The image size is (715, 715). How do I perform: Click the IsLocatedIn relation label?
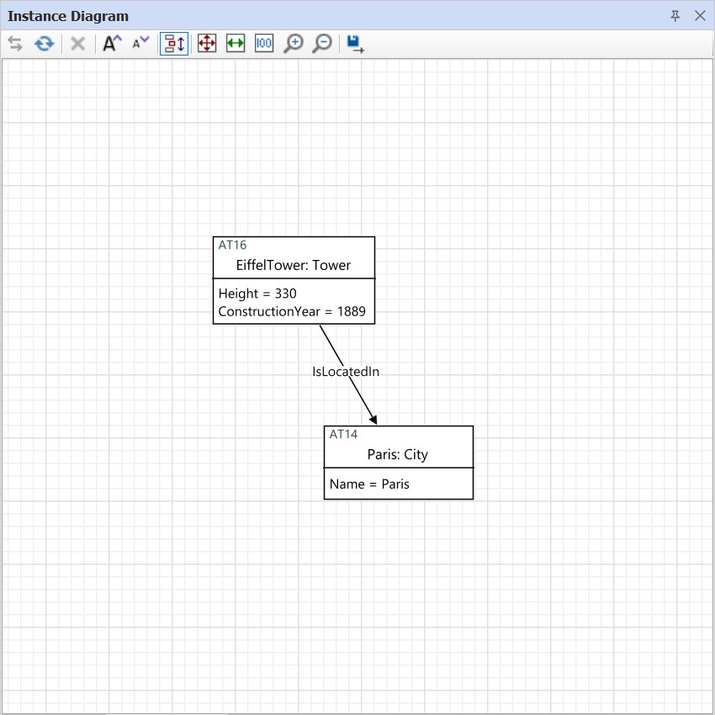tap(346, 372)
